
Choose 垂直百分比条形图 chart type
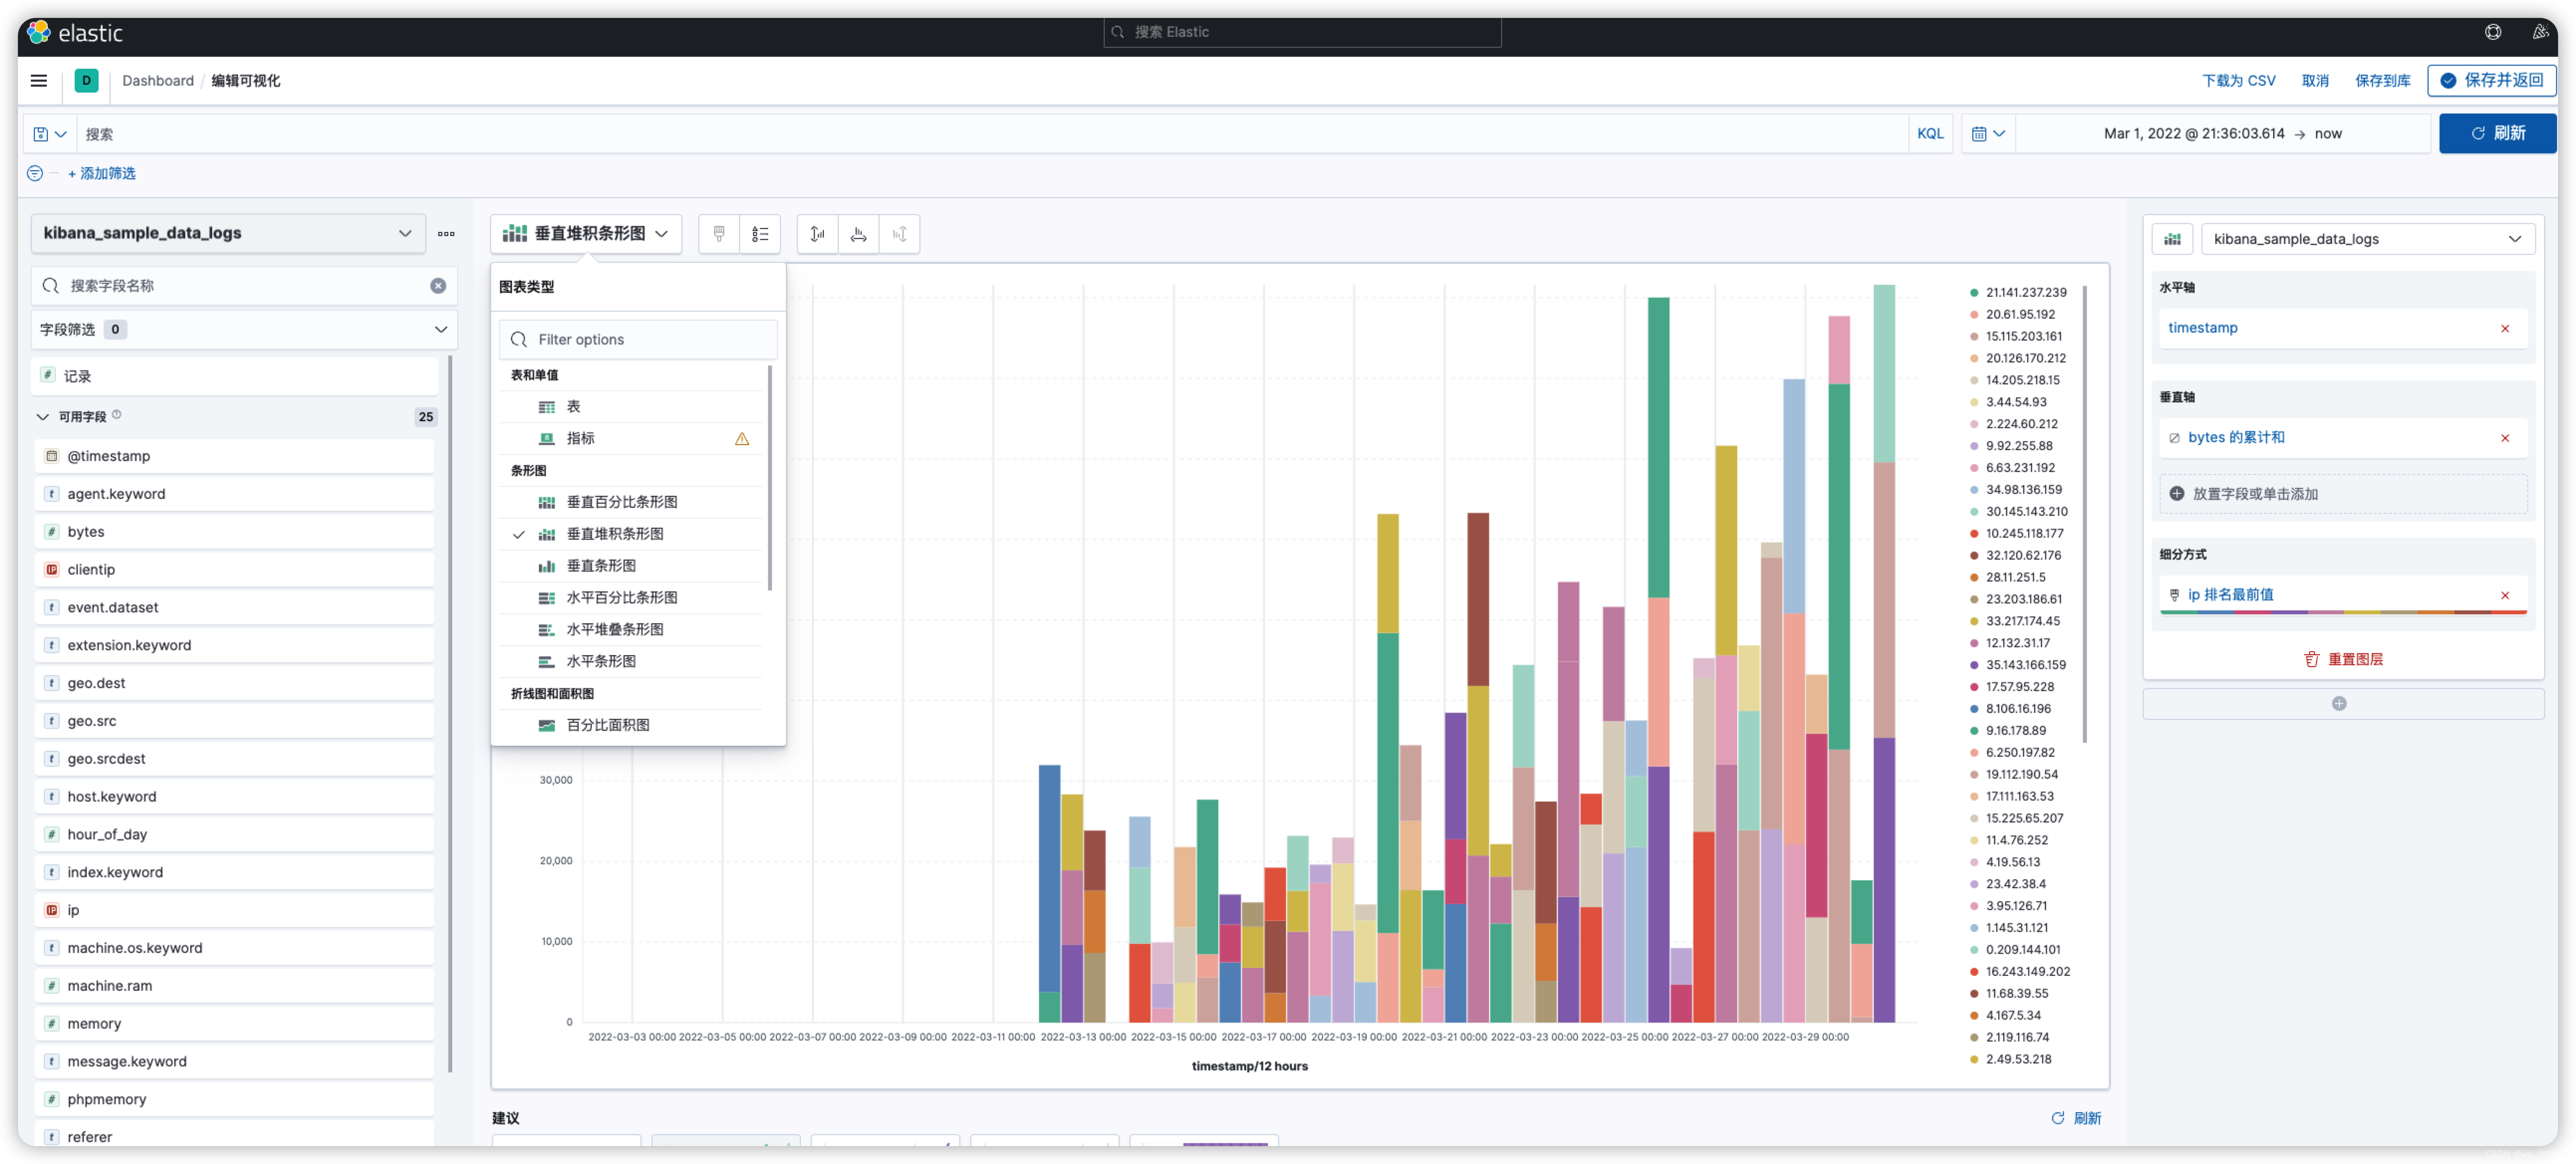(x=621, y=502)
